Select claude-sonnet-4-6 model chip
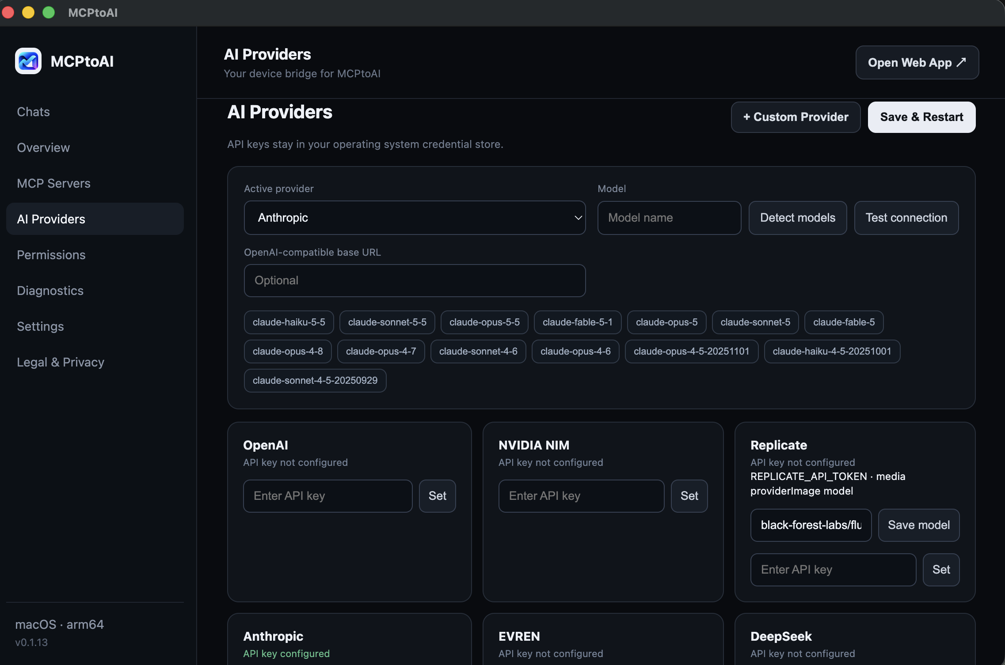The height and width of the screenshot is (665, 1005). click(478, 351)
